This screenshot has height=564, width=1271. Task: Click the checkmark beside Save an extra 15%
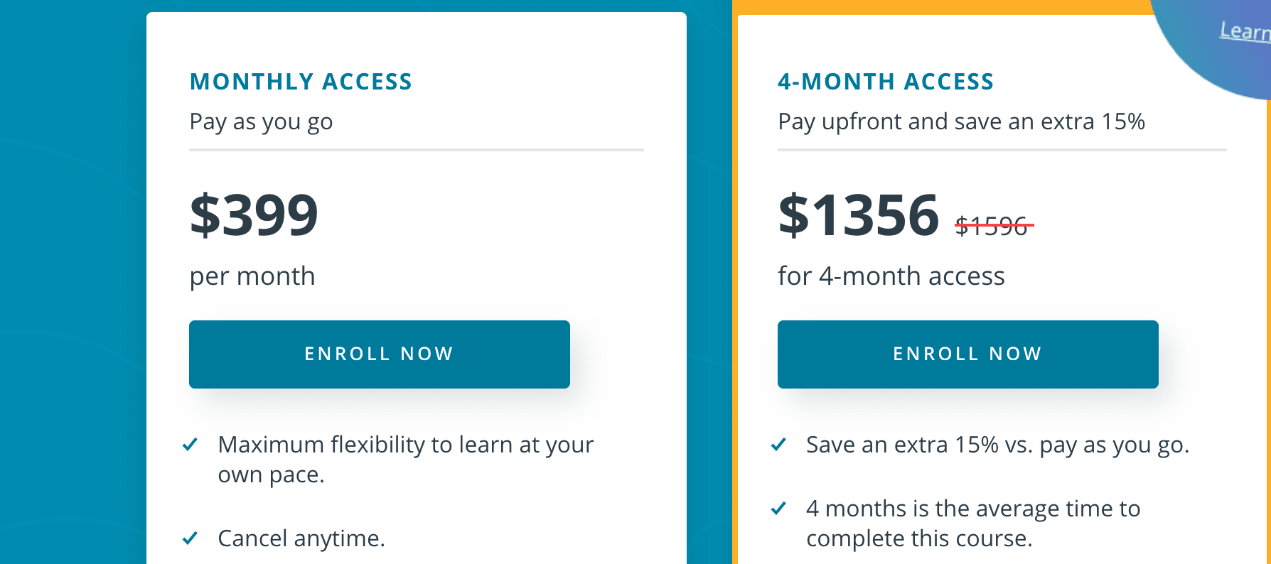point(778,445)
